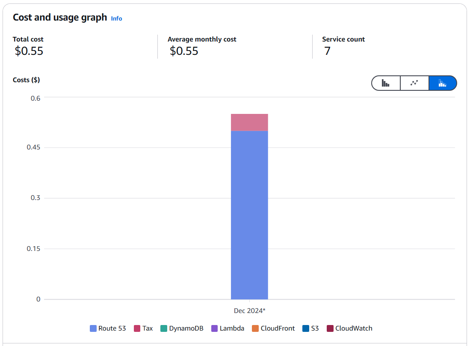This screenshot has width=470, height=346.
Task: Click the Lambda purple legend square
Action: (x=215, y=328)
